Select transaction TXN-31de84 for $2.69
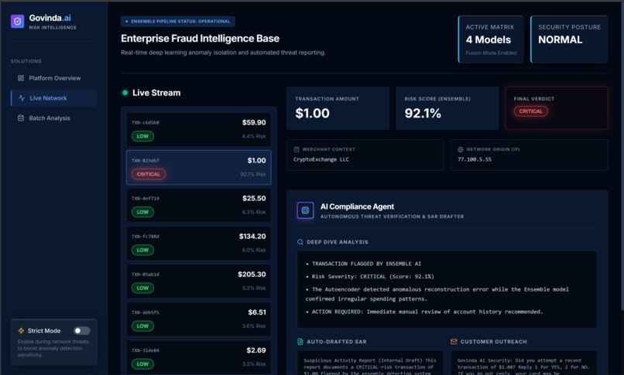Viewport: 624px width, 375px height. click(x=199, y=357)
